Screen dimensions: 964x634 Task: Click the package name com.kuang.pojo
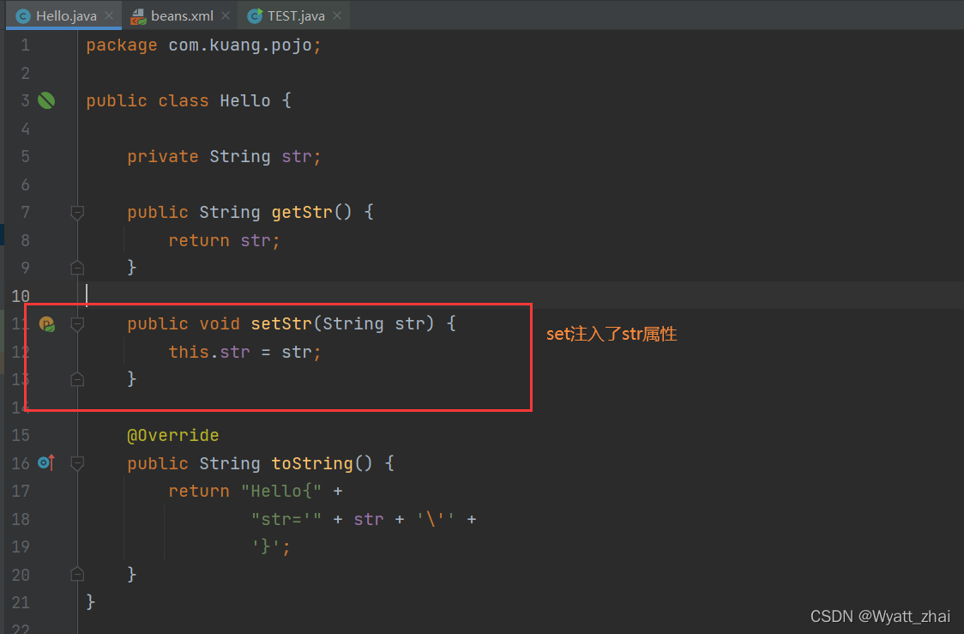(x=240, y=45)
